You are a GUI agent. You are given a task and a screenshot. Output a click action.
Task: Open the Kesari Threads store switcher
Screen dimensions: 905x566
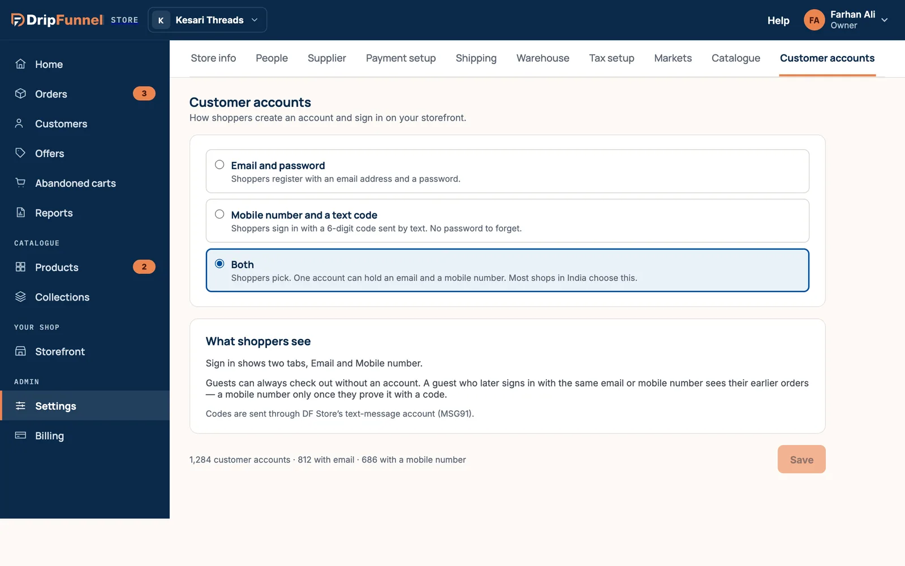coord(207,20)
